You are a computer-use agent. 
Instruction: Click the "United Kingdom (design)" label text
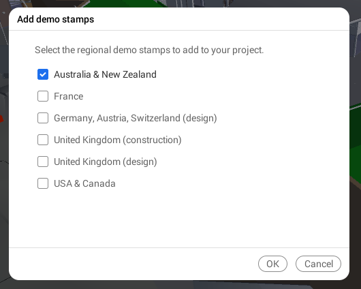coord(106,162)
